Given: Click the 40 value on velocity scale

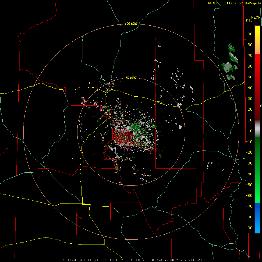Looking at the screenshot, I should click(x=250, y=88).
